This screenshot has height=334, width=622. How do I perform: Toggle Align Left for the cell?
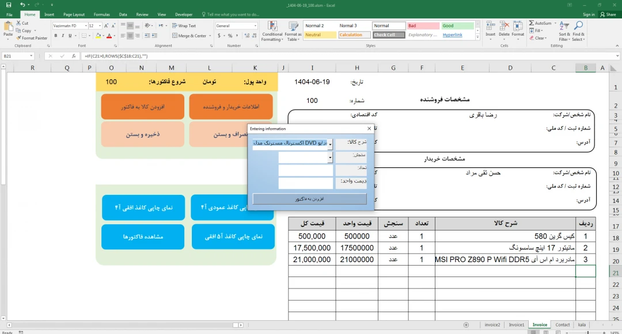coord(123,36)
